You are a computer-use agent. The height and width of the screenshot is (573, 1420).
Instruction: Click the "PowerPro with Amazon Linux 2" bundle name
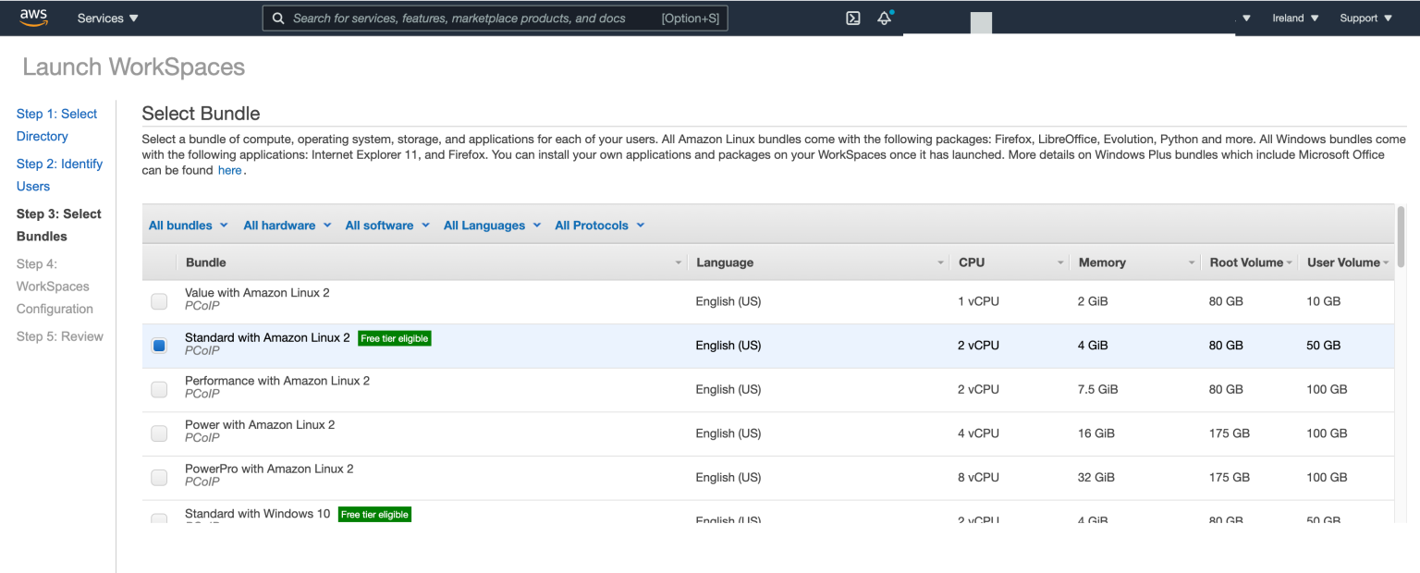(x=269, y=469)
